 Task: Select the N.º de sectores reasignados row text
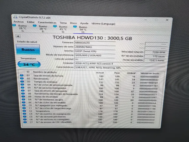click(x=50, y=88)
